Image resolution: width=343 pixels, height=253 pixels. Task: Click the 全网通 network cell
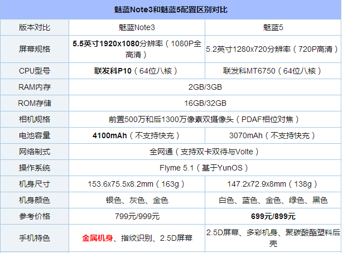pyautogui.click(x=205, y=152)
